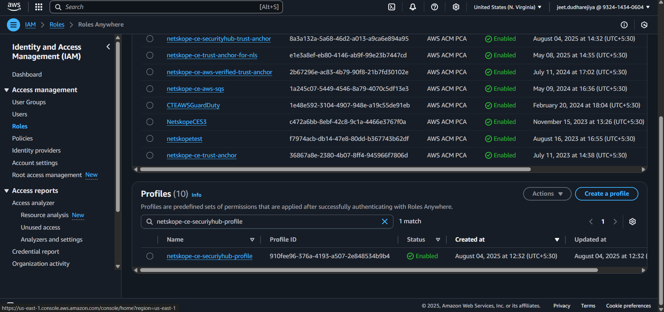Follow the IAM breadcrumb link

(x=30, y=25)
